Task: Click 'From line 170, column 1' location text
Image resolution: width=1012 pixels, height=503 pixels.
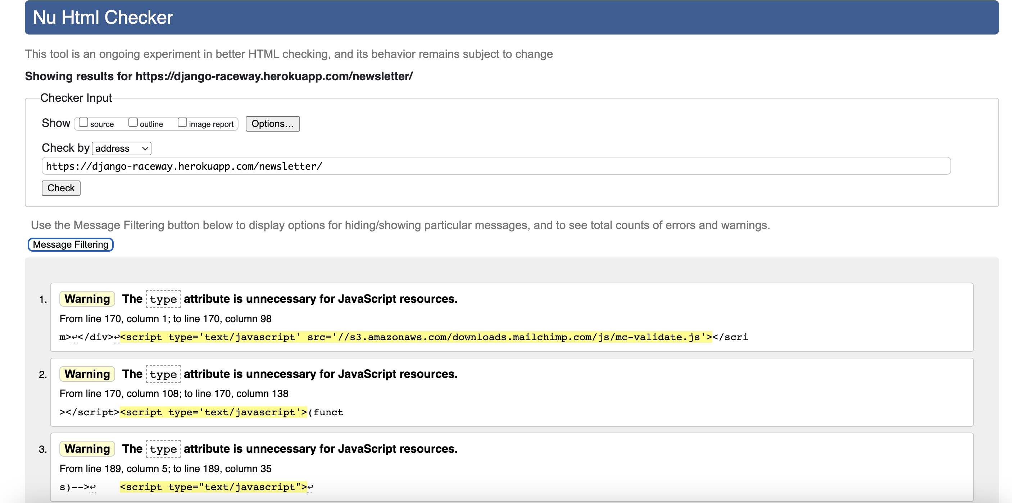Action: 165,319
